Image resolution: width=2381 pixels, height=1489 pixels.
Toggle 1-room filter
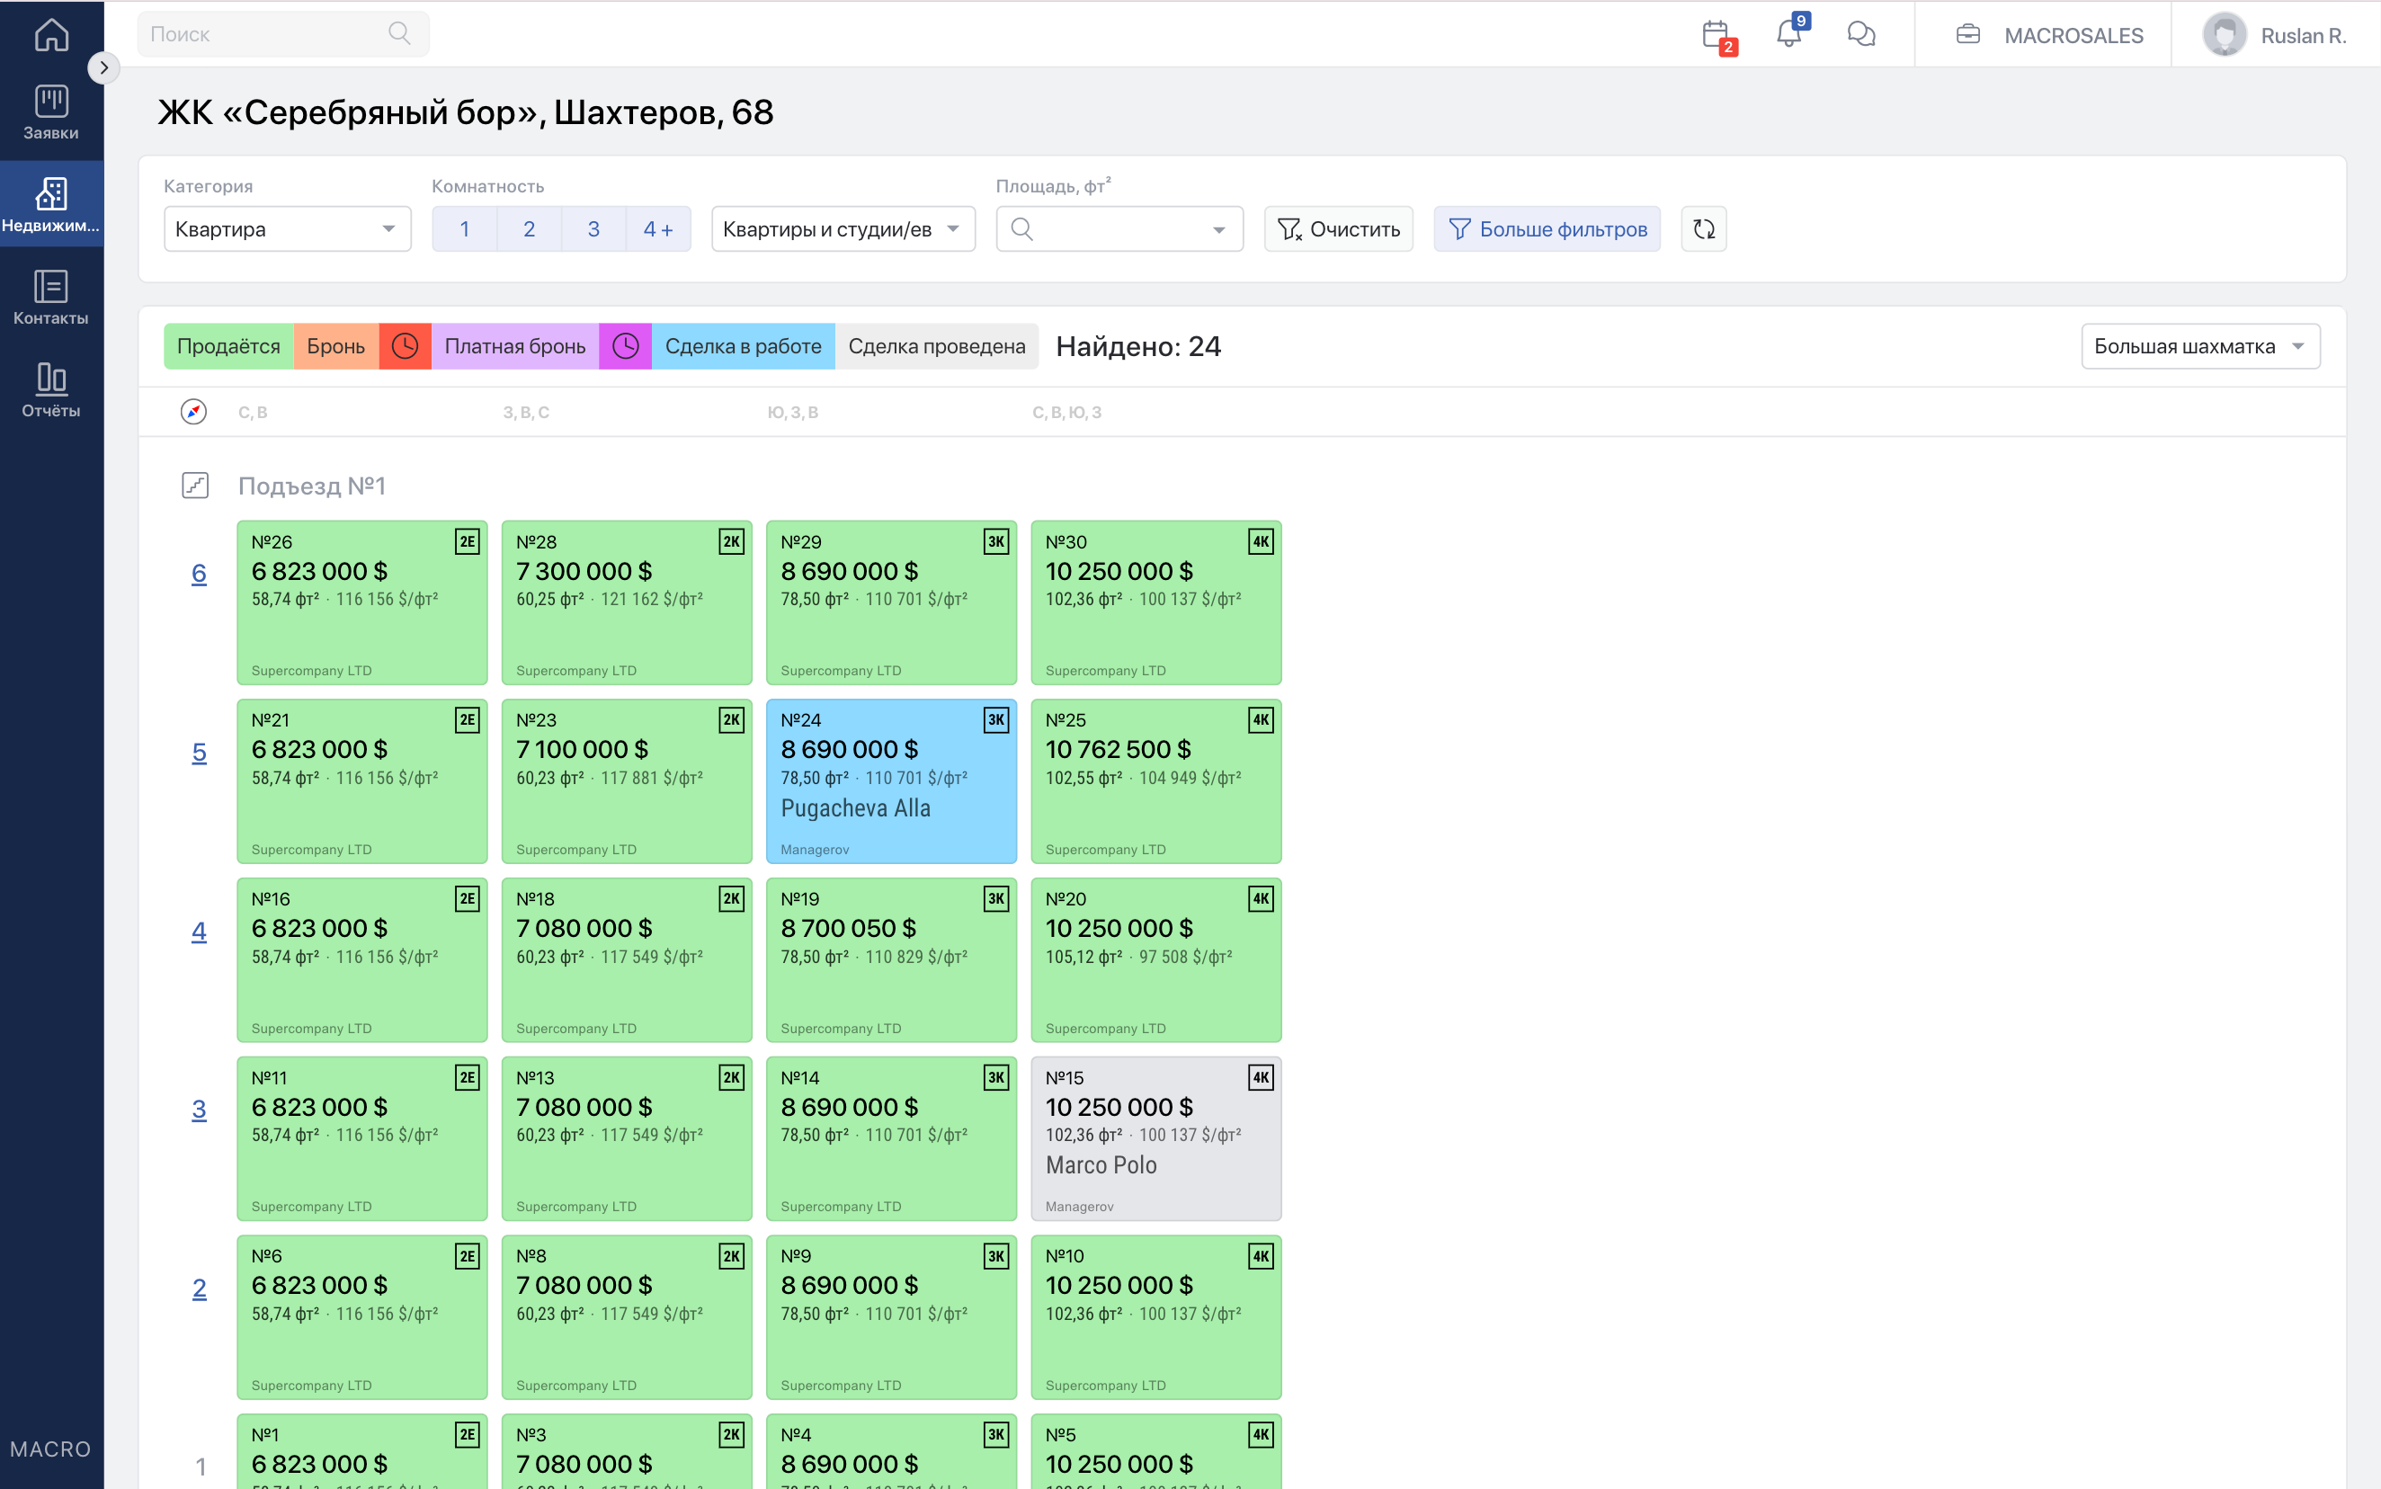[x=465, y=229]
